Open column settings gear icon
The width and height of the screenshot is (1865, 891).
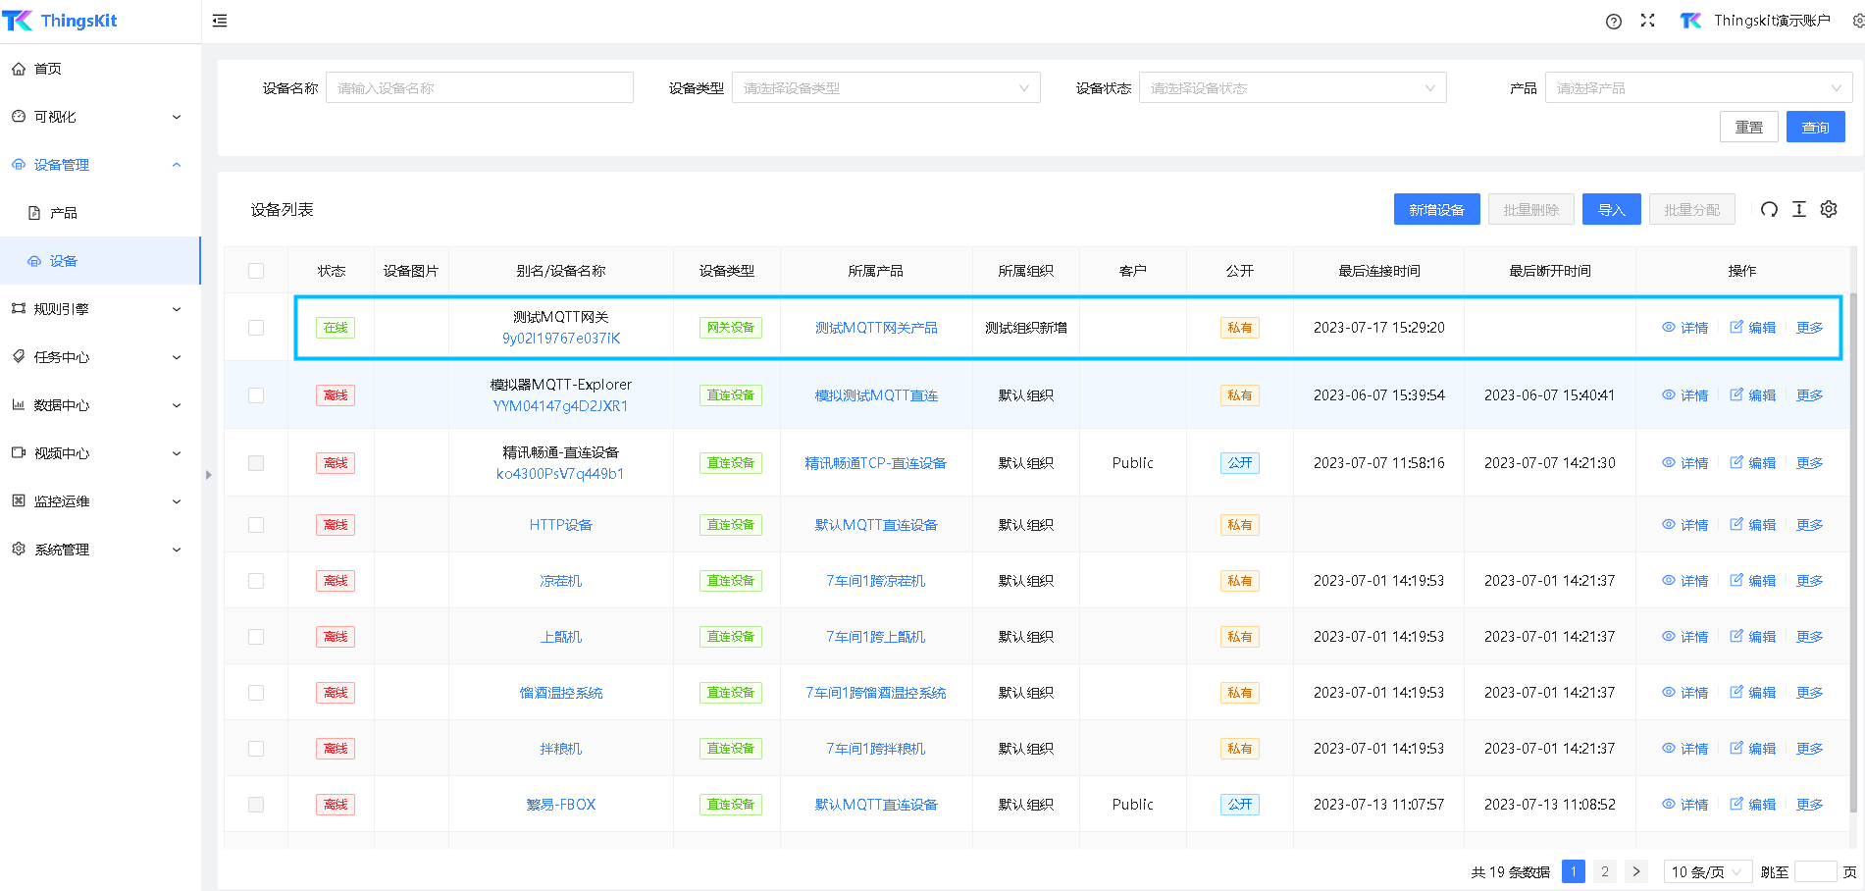point(1829,209)
